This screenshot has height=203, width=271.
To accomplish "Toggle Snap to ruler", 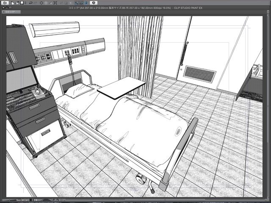I will click(x=77, y=3).
